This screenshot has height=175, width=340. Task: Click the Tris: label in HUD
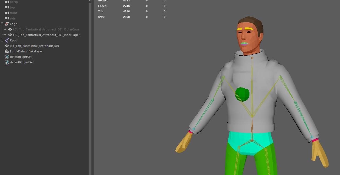pyautogui.click(x=101, y=12)
